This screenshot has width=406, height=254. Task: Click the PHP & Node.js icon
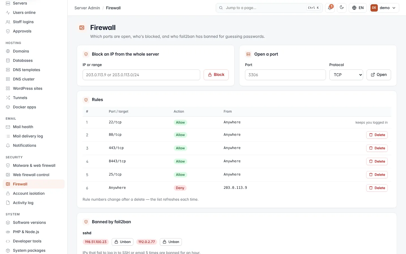point(8,232)
